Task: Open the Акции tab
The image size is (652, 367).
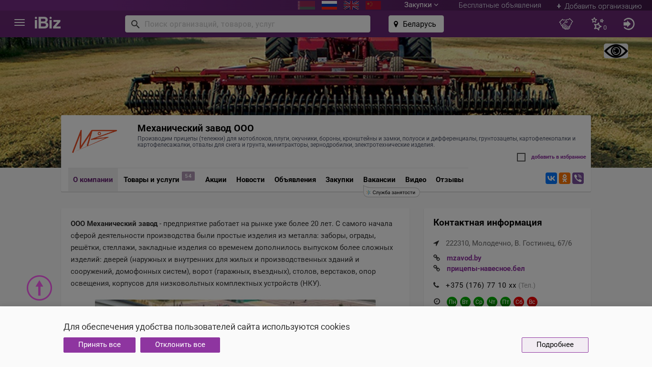Action: click(216, 180)
